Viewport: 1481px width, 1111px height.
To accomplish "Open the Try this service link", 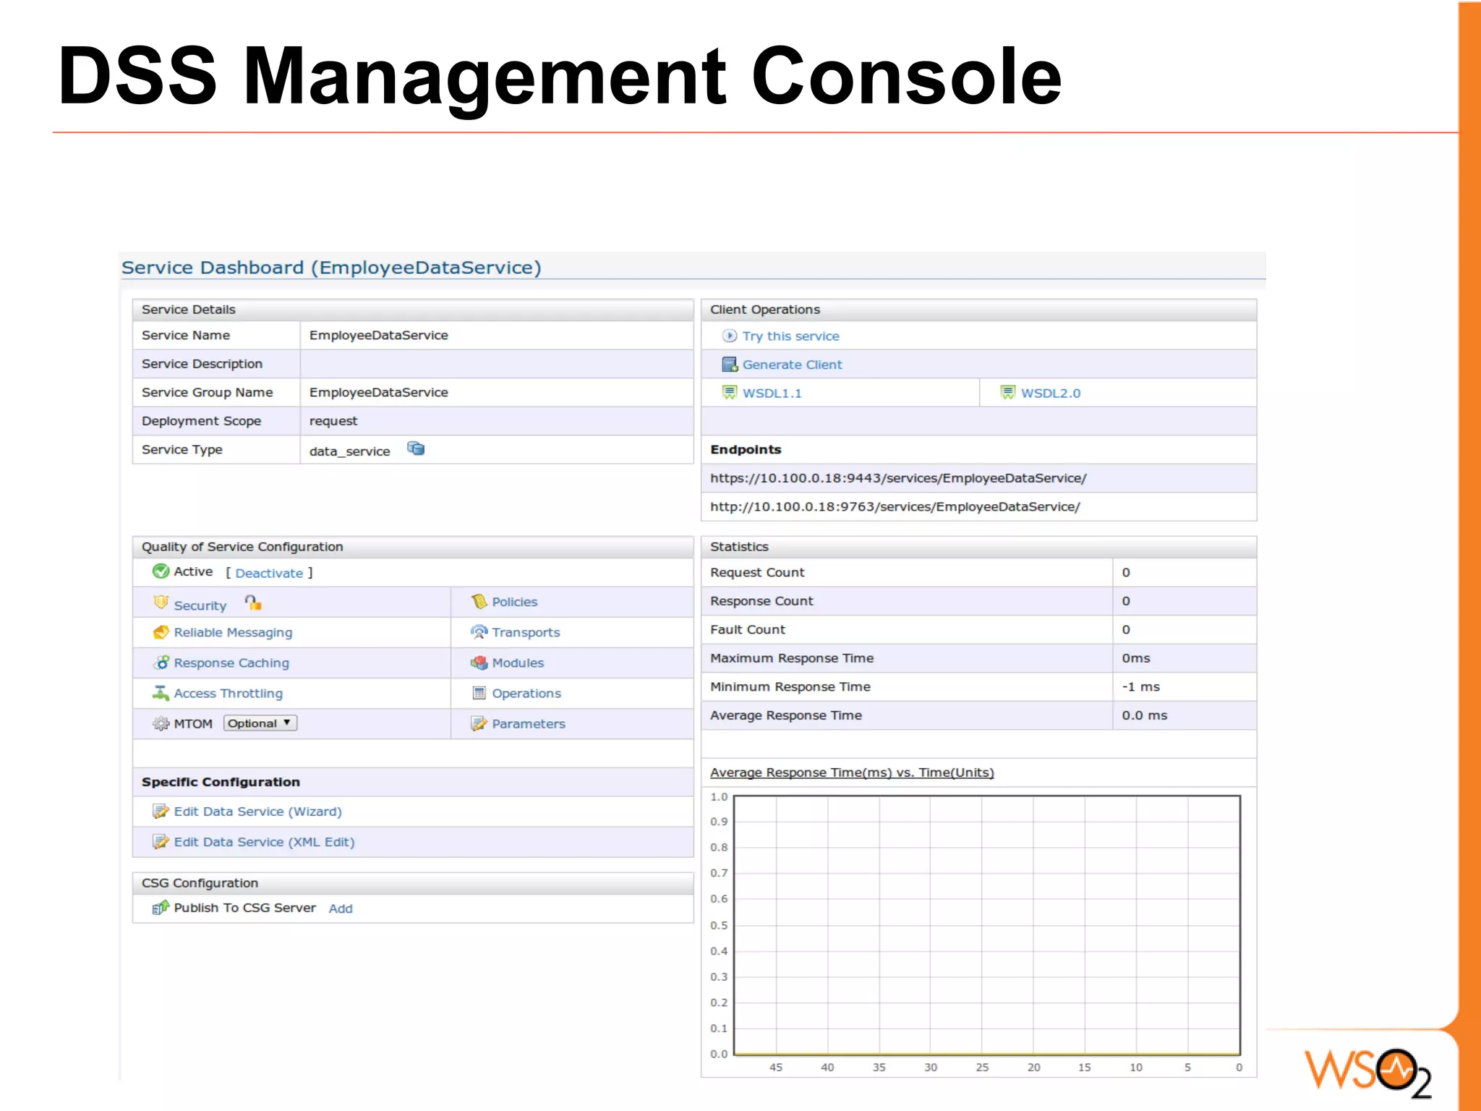I will tap(790, 336).
